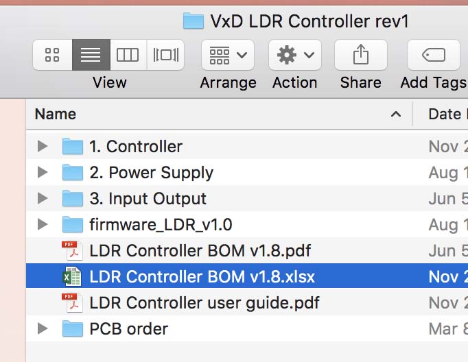
Task: Click the Add Tags button
Action: pyautogui.click(x=434, y=55)
